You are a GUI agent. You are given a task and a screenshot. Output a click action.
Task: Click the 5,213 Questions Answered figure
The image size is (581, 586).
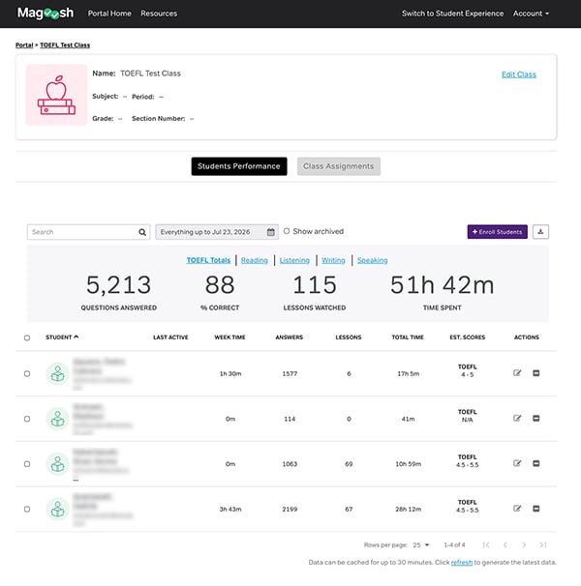click(x=119, y=284)
